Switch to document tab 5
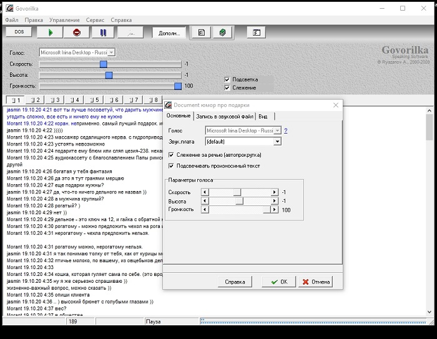Screen dimensions: 437x339 tap(94, 100)
